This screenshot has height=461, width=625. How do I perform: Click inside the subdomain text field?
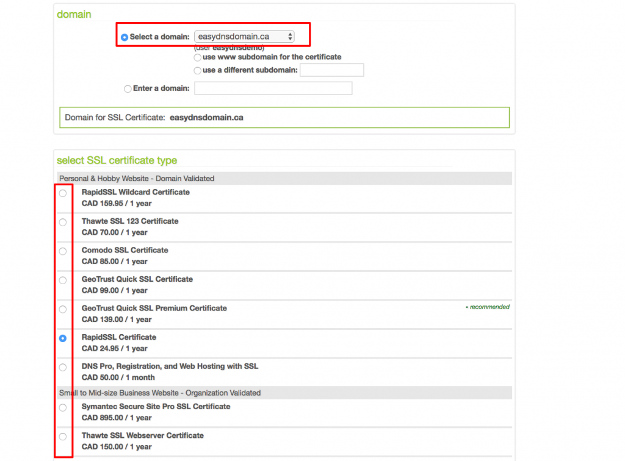pyautogui.click(x=331, y=70)
